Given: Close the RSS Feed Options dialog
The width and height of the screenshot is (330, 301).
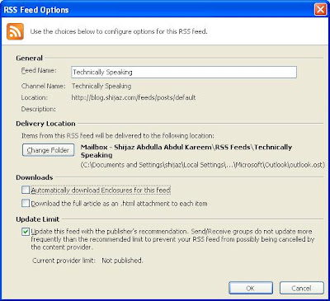Looking at the screenshot, I should (x=320, y=10).
